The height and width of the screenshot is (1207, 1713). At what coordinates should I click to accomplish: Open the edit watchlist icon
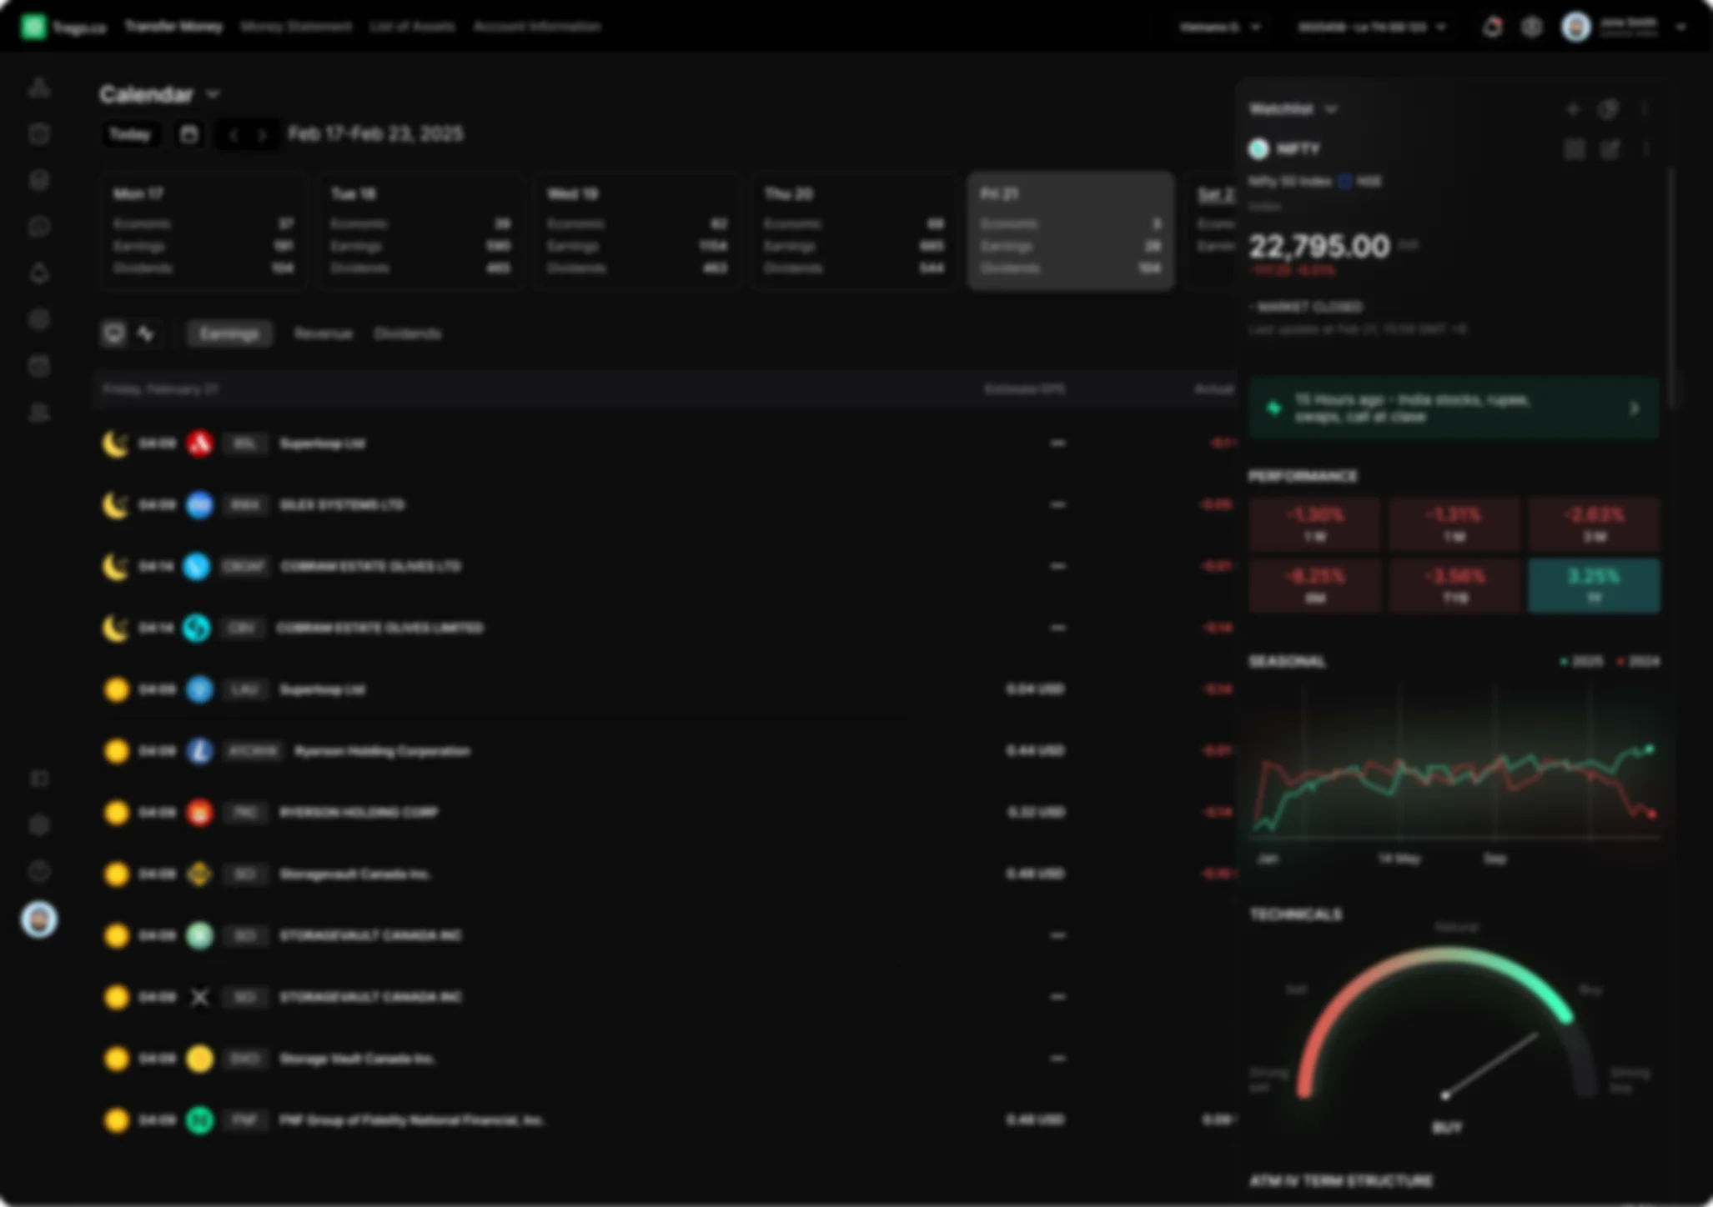pyautogui.click(x=1610, y=148)
